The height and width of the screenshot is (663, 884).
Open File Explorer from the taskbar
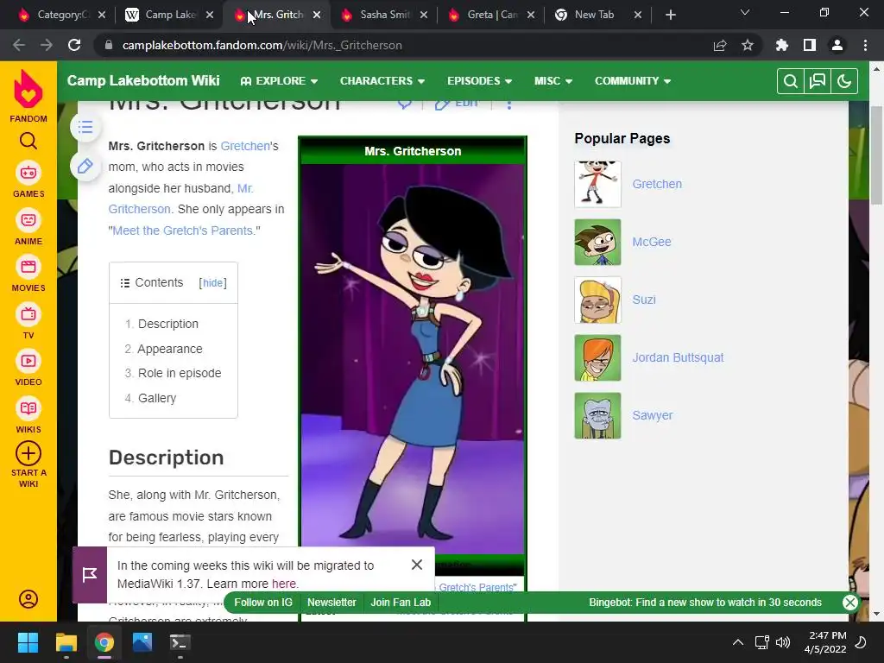(x=66, y=642)
